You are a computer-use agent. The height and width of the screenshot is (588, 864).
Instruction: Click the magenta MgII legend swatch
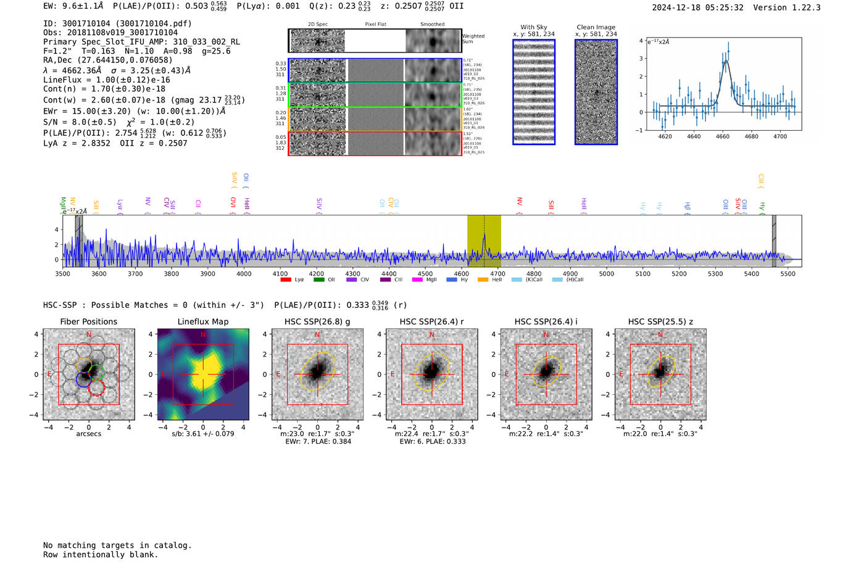click(x=417, y=280)
